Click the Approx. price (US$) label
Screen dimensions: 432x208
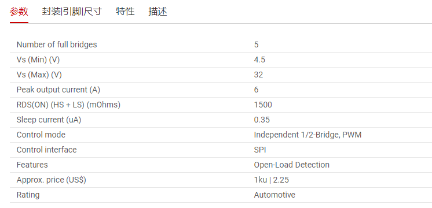point(51,180)
